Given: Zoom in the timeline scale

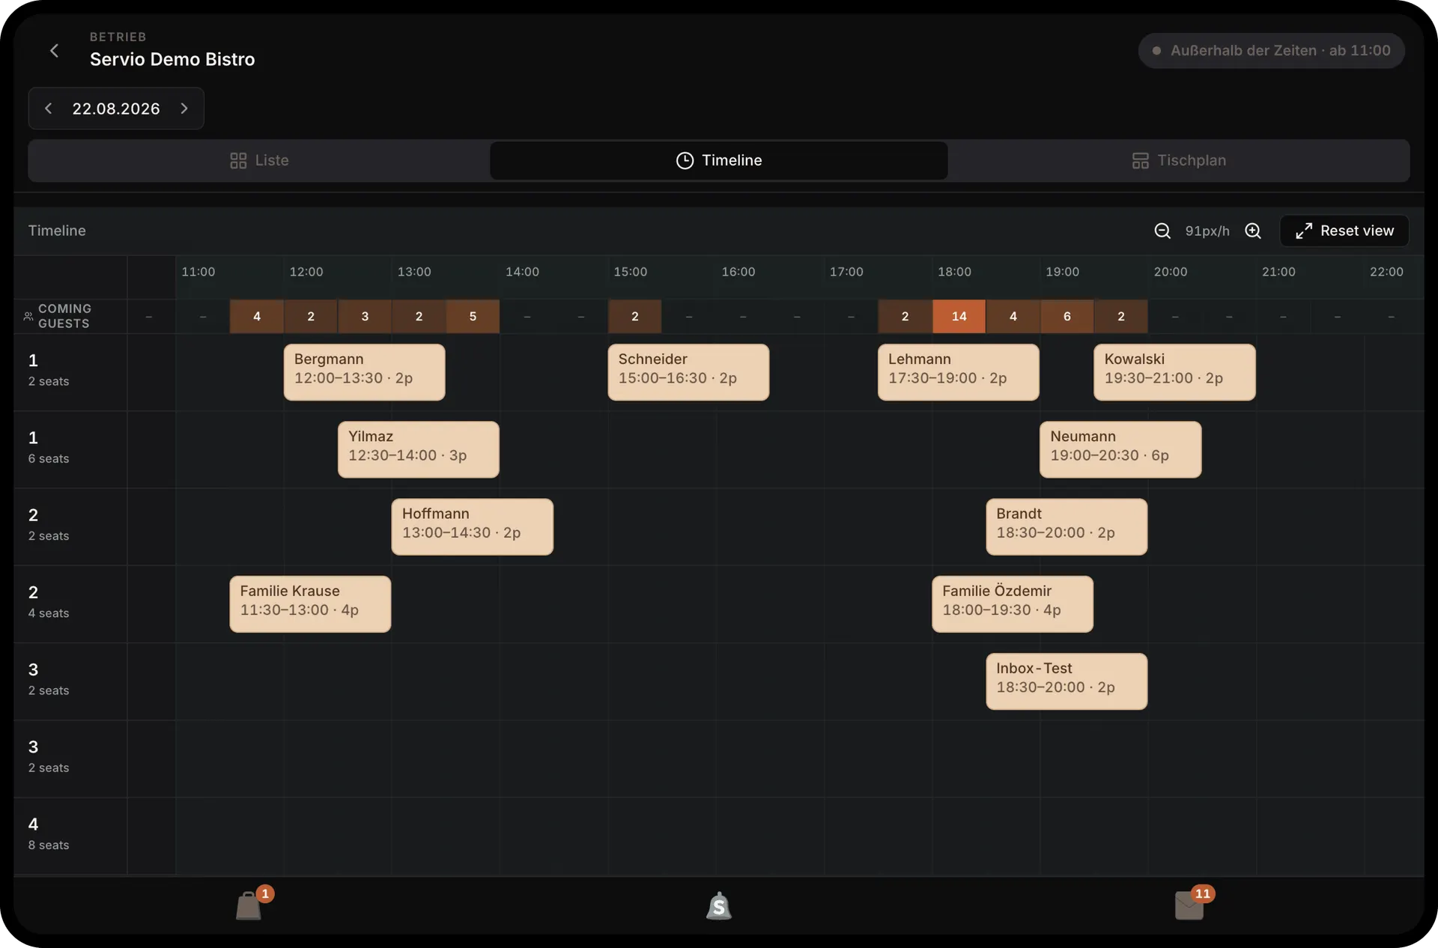Looking at the screenshot, I should (x=1253, y=231).
